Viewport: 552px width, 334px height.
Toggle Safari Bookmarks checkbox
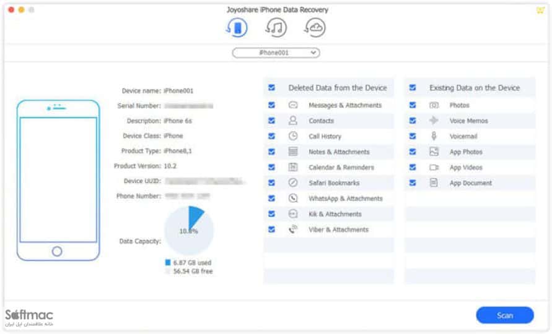click(271, 183)
